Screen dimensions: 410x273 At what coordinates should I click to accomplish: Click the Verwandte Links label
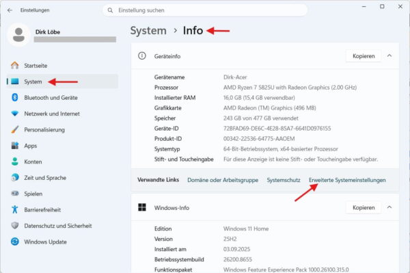(x=159, y=180)
